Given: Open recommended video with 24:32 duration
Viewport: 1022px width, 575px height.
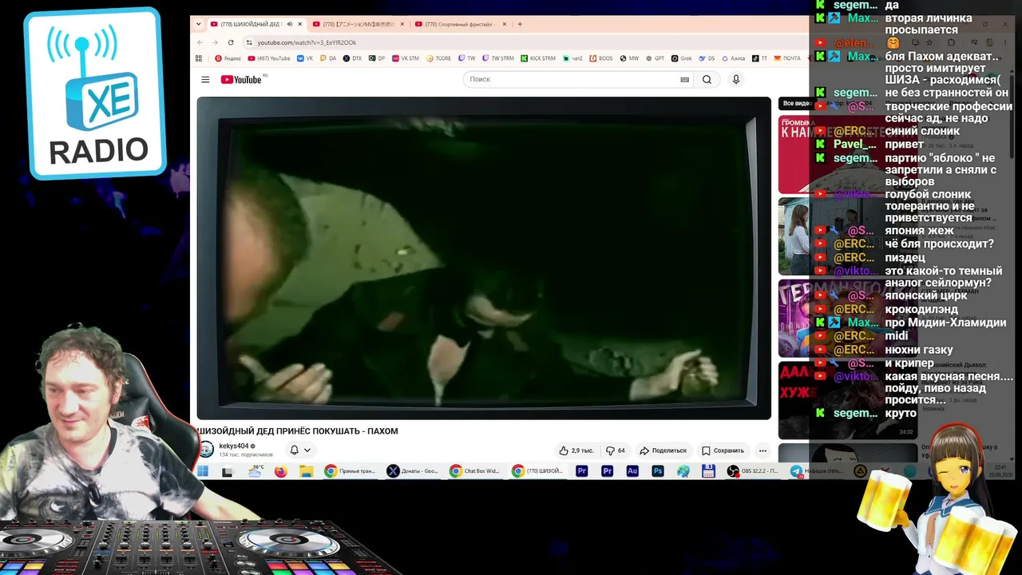Looking at the screenshot, I should point(846,400).
